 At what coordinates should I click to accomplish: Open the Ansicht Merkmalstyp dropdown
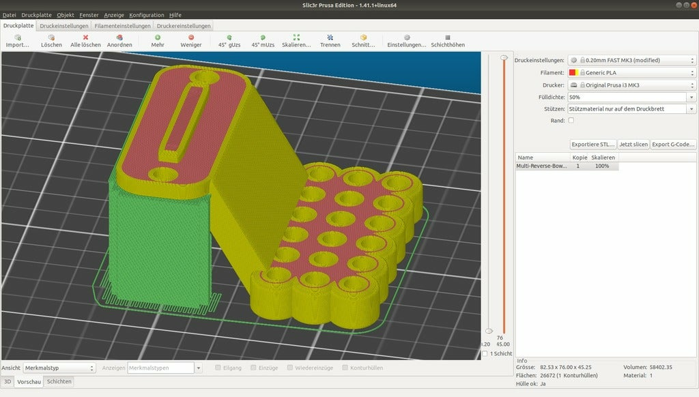click(59, 368)
